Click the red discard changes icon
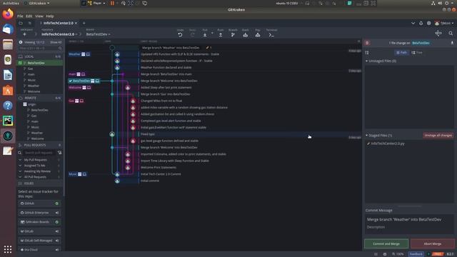The height and width of the screenshot is (257, 457). click(x=367, y=43)
